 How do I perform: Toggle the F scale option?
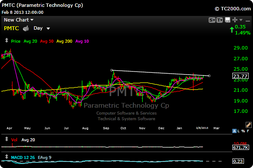[x=248, y=131]
